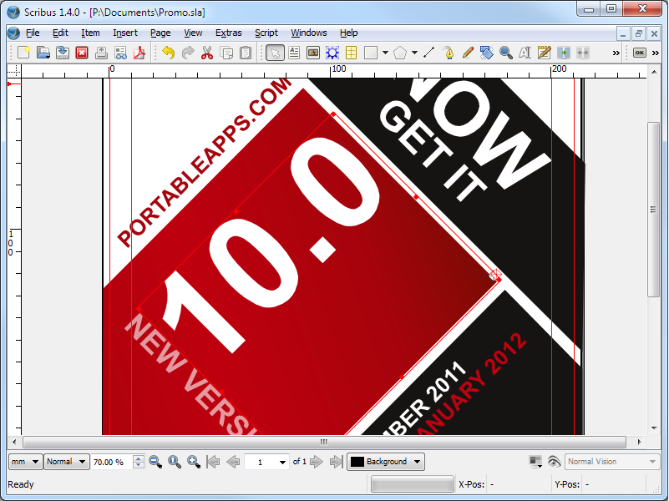The image size is (669, 501).
Task: Save the document icon
Action: coord(63,53)
